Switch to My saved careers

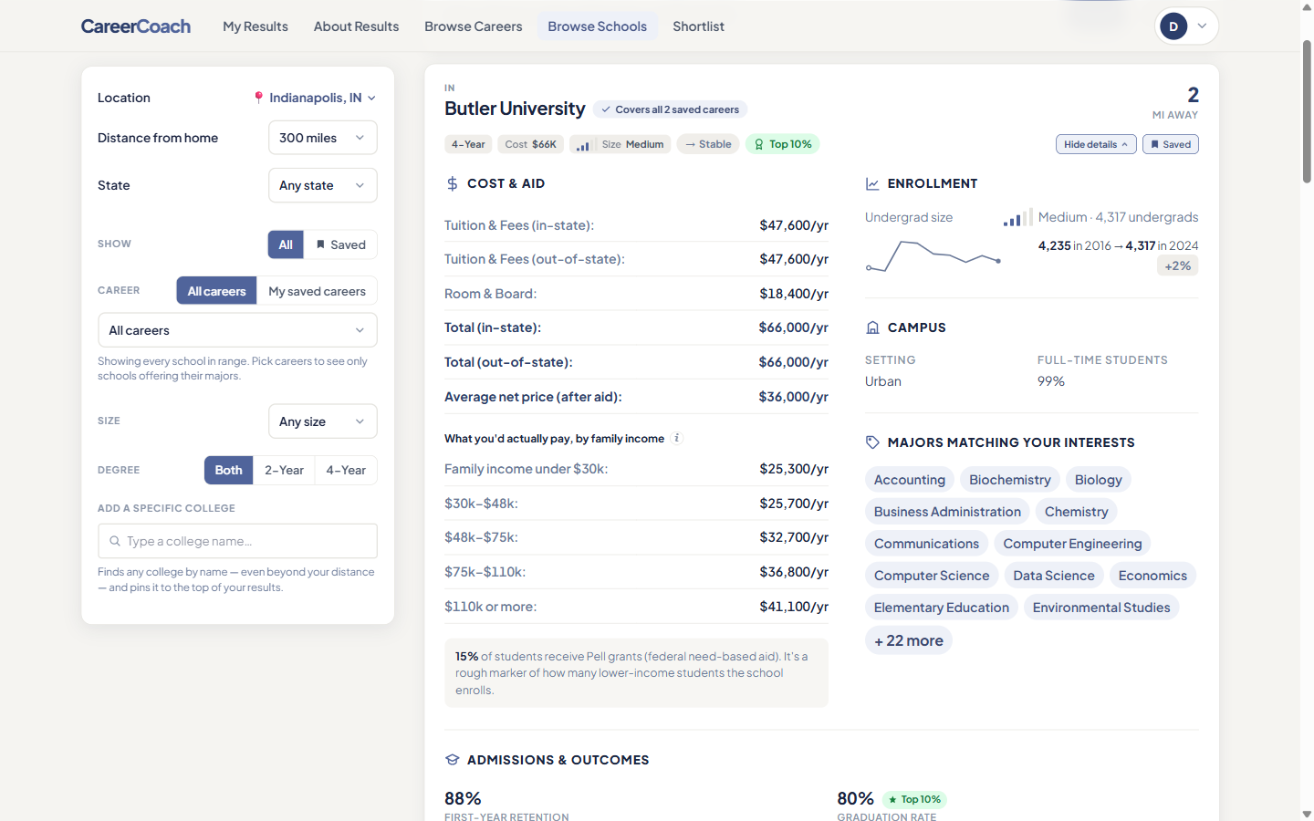pyautogui.click(x=317, y=291)
